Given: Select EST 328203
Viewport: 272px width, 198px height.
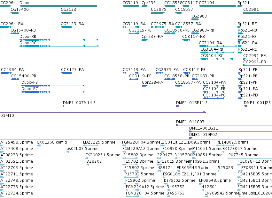Looking at the screenshot, I should click(x=94, y=161).
